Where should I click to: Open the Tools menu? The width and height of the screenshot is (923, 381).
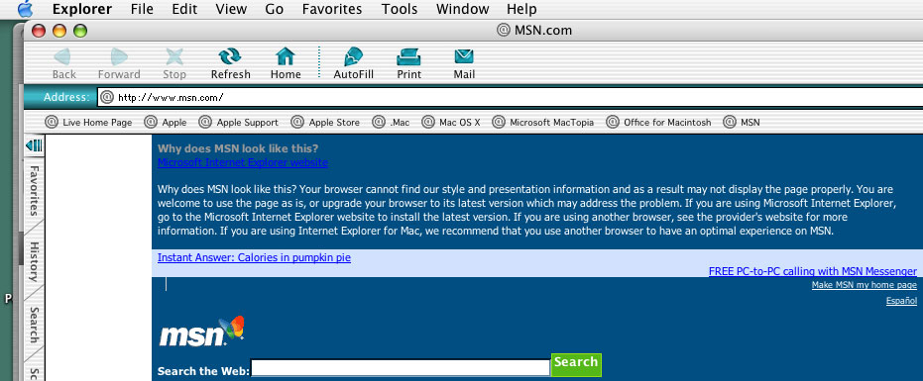point(400,9)
